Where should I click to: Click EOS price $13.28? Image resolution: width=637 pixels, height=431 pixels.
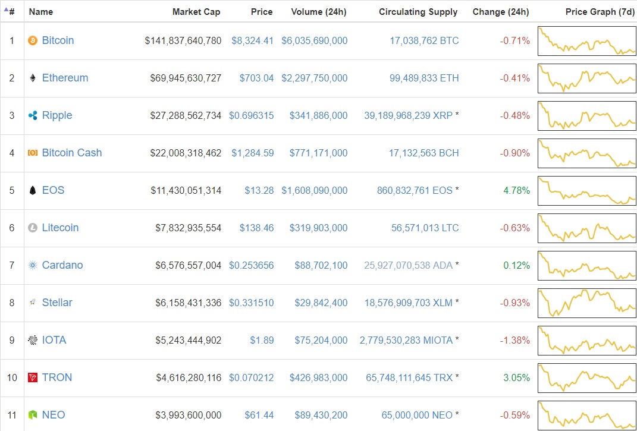click(259, 190)
